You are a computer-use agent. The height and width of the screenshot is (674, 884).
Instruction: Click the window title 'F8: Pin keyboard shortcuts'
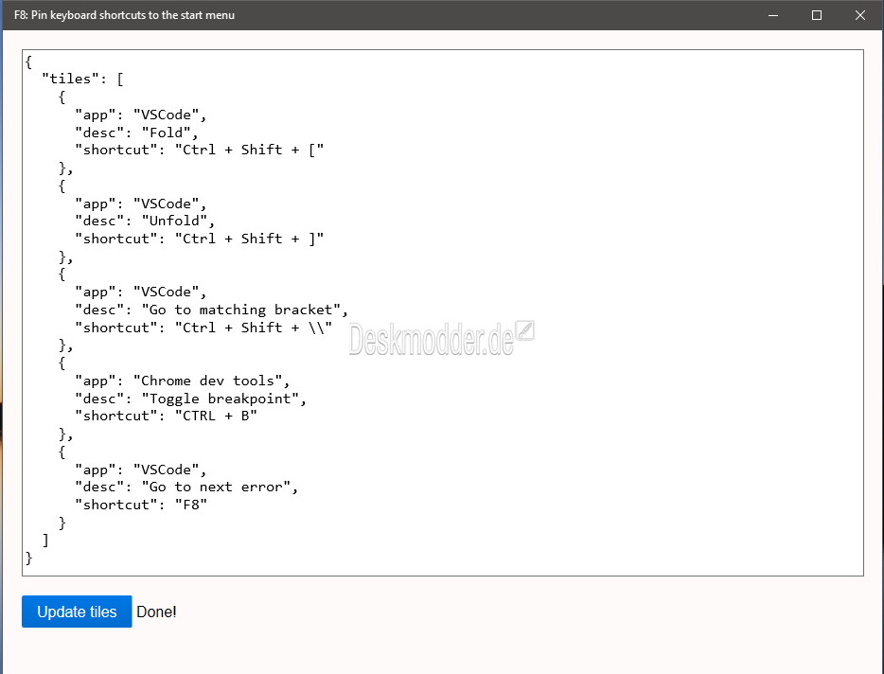(x=124, y=15)
